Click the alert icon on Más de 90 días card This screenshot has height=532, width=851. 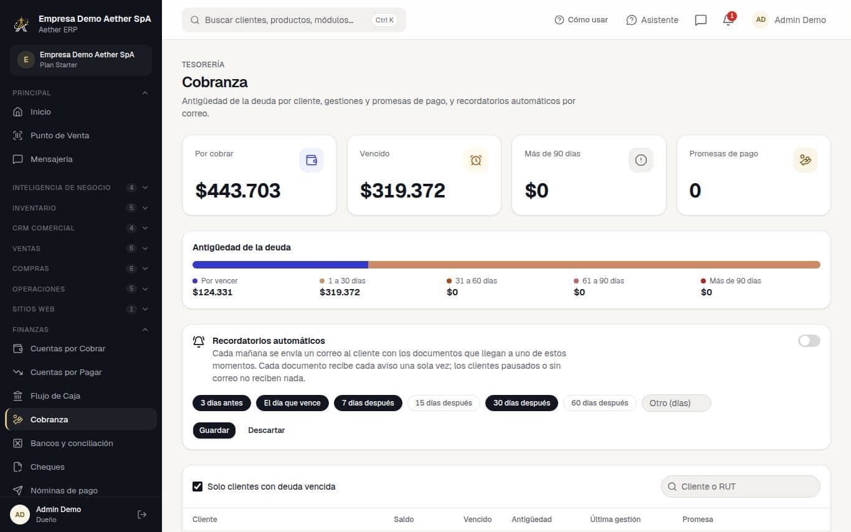coord(641,160)
